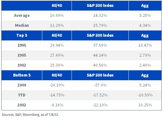Click the Bottom 3 header cell
This screenshot has height=121, width=163.
(22, 75)
